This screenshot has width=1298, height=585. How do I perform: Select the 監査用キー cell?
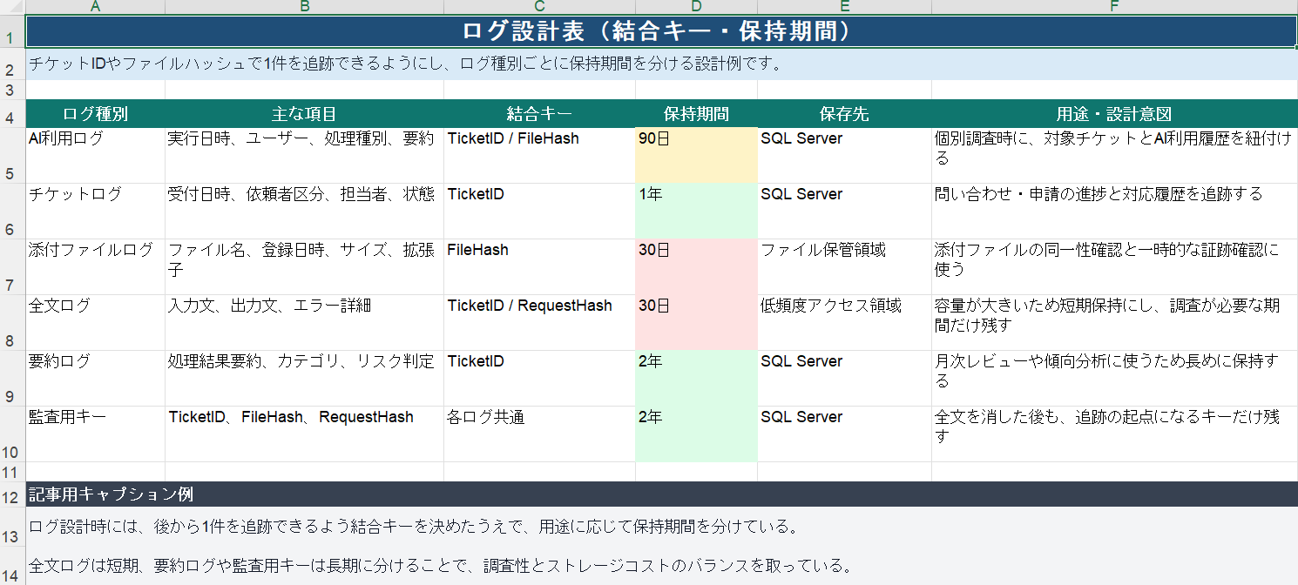[95, 434]
